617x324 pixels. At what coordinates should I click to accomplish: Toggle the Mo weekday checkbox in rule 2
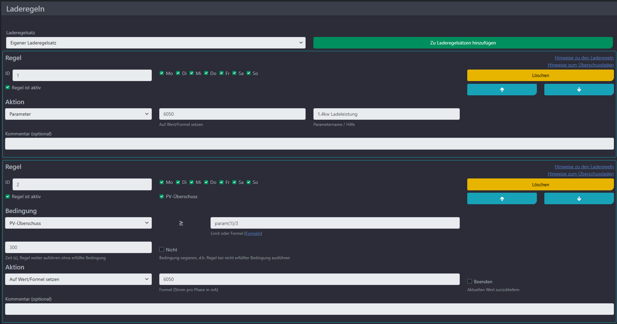point(162,182)
